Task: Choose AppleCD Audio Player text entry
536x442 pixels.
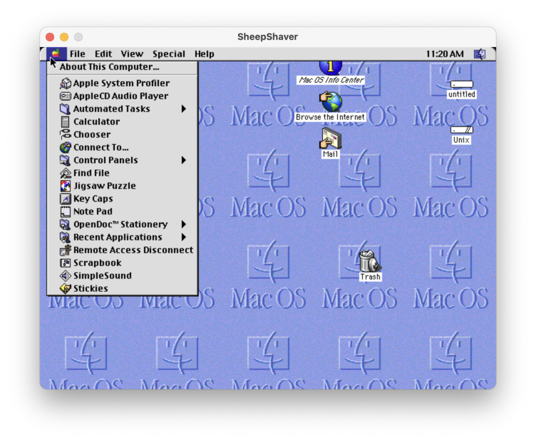Action: pos(121,96)
